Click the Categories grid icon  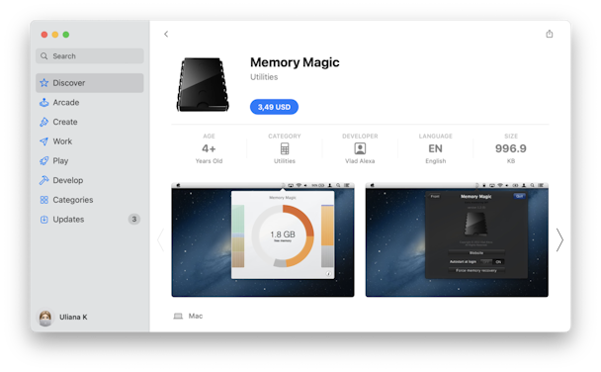[44, 200]
